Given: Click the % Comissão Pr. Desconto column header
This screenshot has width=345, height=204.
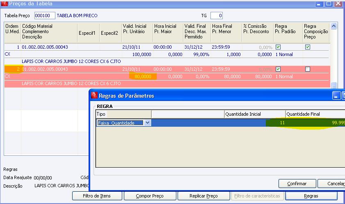Looking at the screenshot, I should pyautogui.click(x=258, y=32).
